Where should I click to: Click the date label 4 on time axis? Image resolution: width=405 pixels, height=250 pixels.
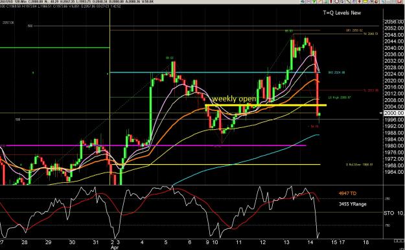click(x=142, y=242)
